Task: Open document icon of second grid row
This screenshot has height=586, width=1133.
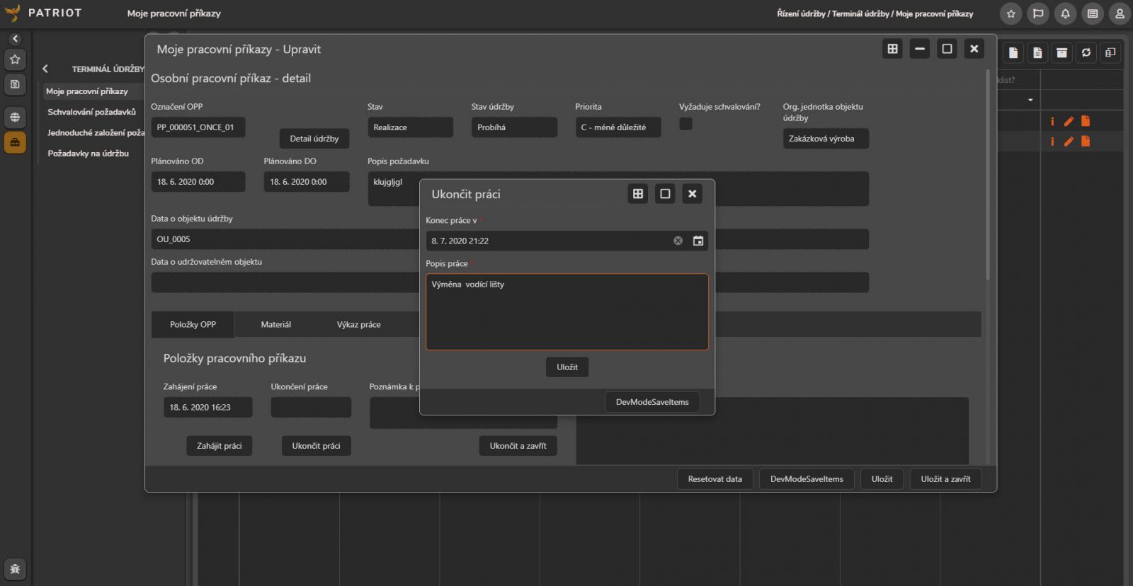Action: (1086, 141)
